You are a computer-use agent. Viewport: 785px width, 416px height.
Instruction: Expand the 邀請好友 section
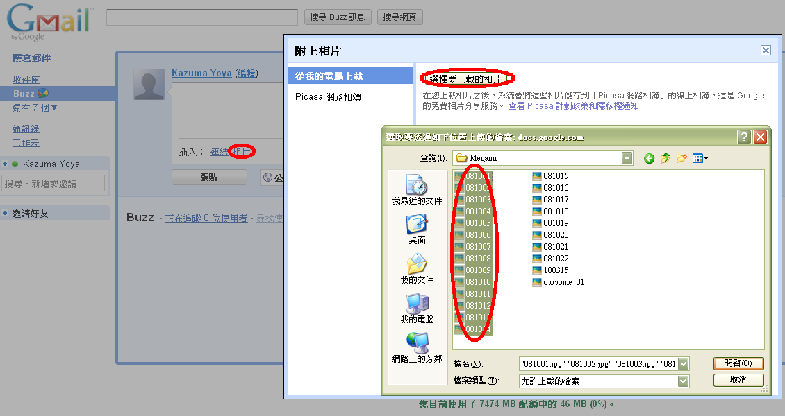4,213
